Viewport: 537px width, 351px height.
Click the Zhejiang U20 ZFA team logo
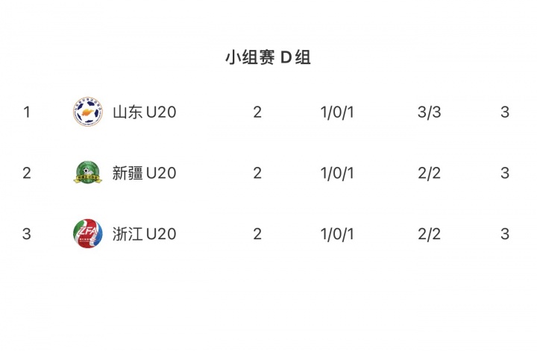click(88, 234)
